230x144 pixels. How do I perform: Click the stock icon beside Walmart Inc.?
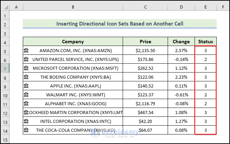(26, 95)
